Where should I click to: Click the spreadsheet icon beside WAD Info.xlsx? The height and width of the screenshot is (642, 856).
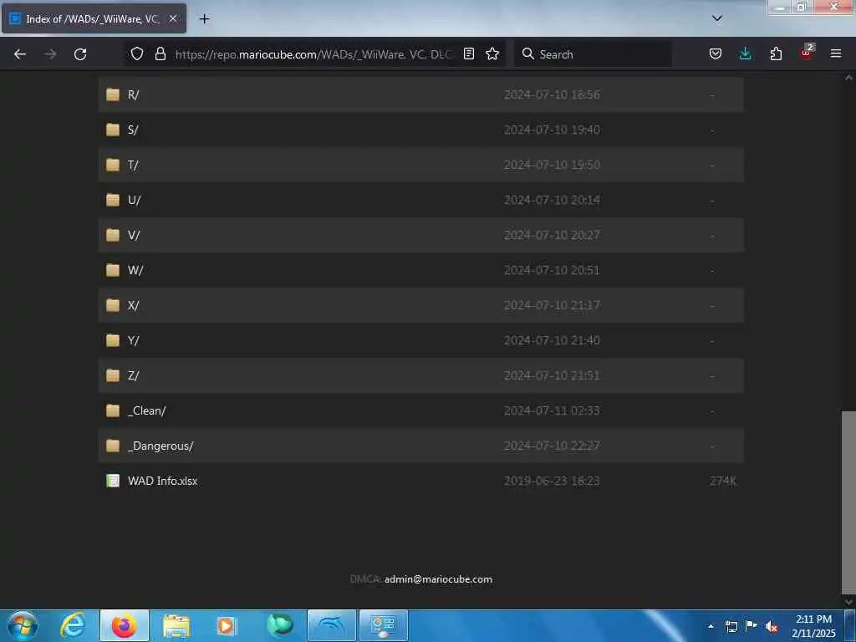click(113, 481)
